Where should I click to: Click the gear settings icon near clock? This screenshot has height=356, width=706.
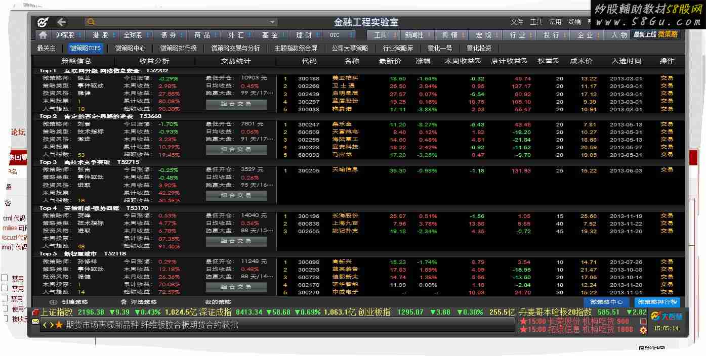pyautogui.click(x=643, y=330)
